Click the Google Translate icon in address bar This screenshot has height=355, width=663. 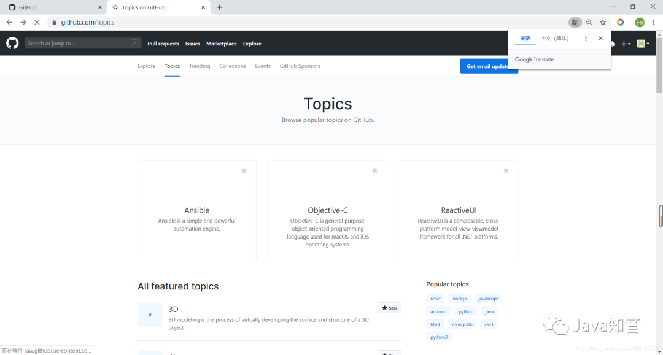point(575,22)
